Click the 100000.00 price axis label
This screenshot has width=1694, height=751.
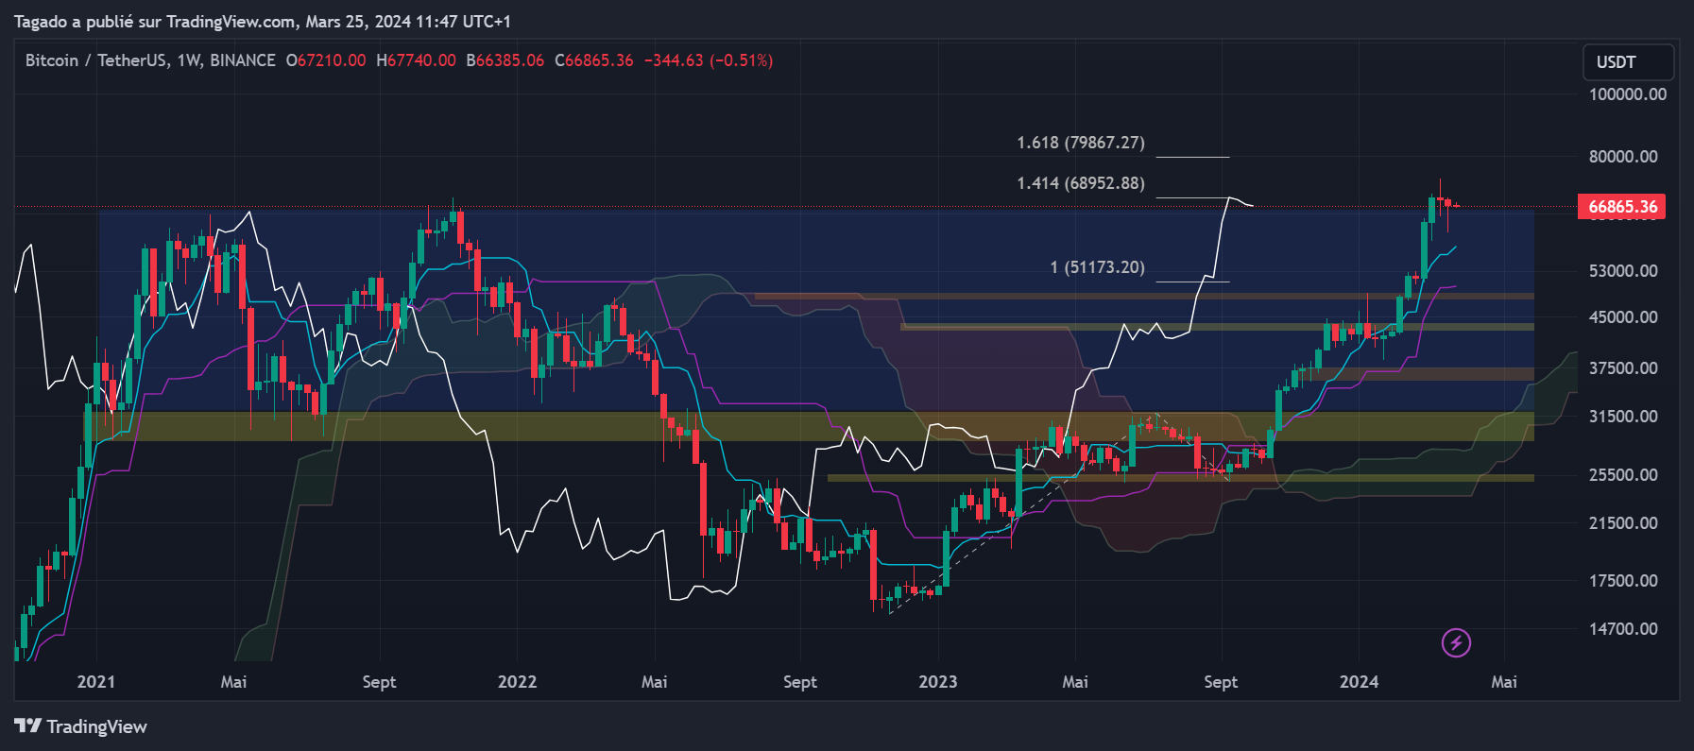[1627, 94]
